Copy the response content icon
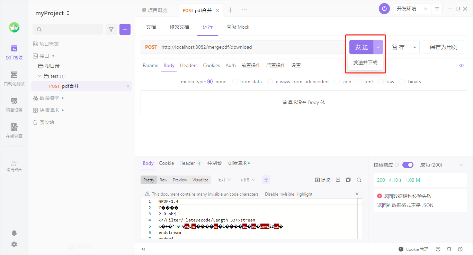Image resolution: width=473 pixels, height=255 pixels. point(348,180)
